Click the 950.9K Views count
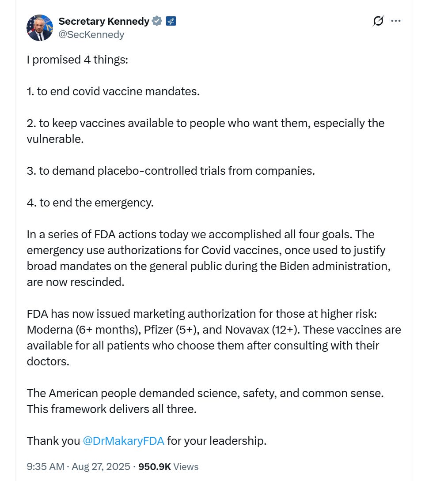 [168, 466]
